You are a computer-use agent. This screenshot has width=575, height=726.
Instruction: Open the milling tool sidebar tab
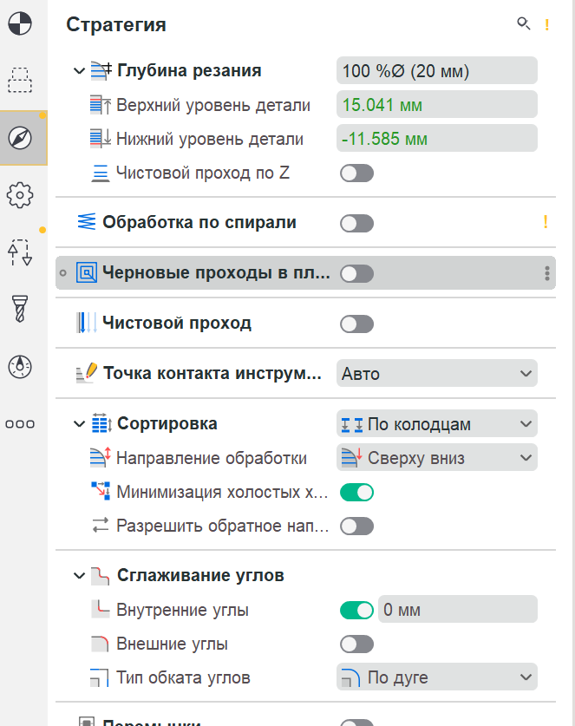pos(20,309)
